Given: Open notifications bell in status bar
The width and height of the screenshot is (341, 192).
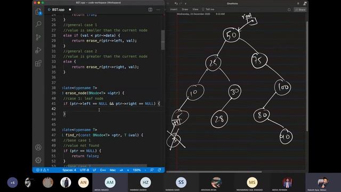Looking at the screenshot, I should pyautogui.click(x=159, y=170).
